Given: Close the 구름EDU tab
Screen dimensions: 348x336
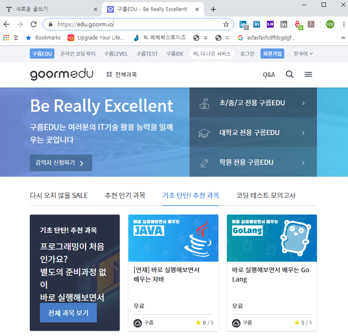Looking at the screenshot, I should [197, 9].
